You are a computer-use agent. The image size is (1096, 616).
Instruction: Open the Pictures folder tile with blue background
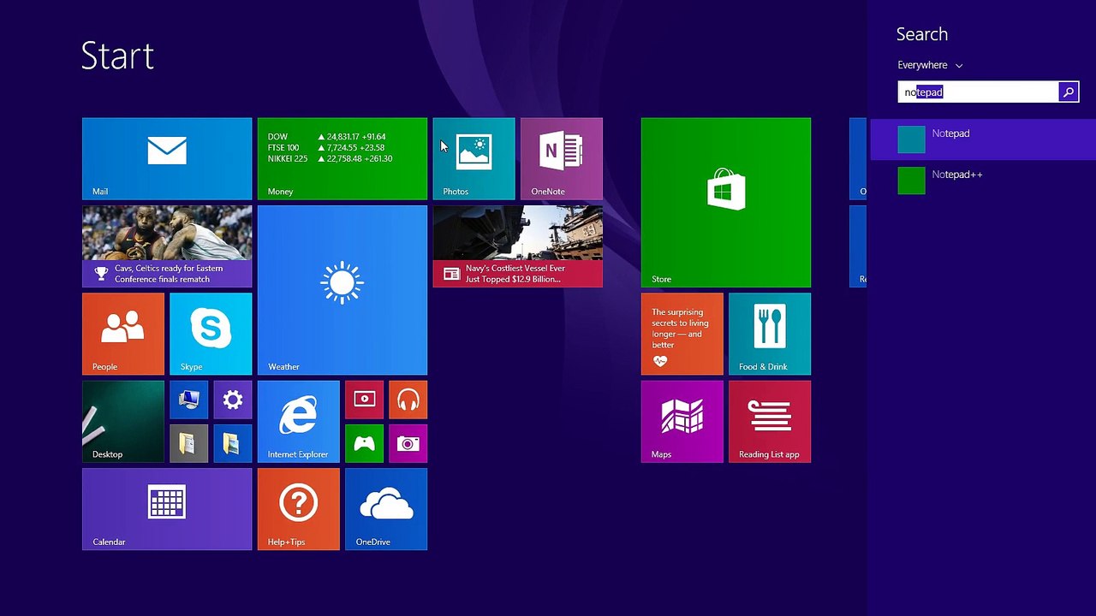[233, 443]
